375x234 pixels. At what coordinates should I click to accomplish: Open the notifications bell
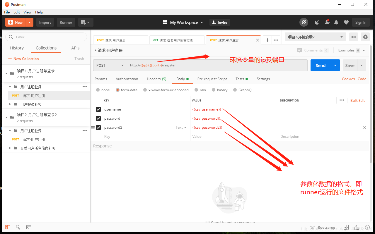[336, 22]
